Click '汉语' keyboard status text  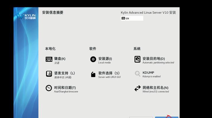point(57,63)
